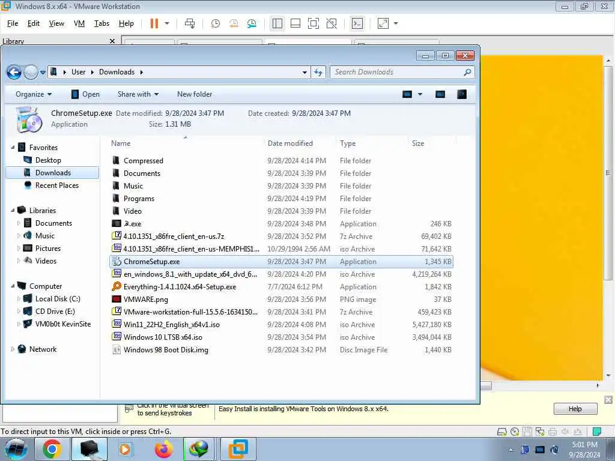This screenshot has width=615, height=461.
Task: Enter full screen mode icon
Action: [x=314, y=23]
